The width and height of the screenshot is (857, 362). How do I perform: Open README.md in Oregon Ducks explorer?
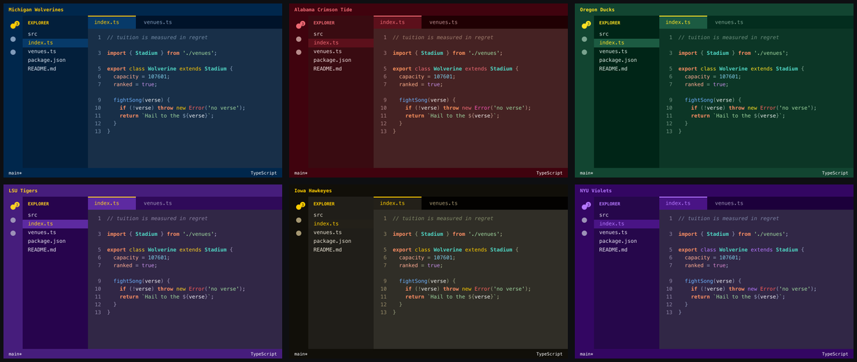(x=626, y=69)
